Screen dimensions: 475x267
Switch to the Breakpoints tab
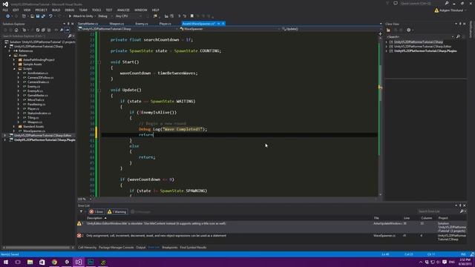tap(170, 248)
